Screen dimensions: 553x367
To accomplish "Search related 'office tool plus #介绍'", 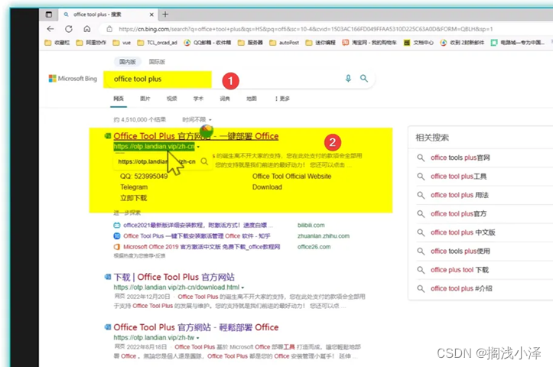I will tap(461, 288).
